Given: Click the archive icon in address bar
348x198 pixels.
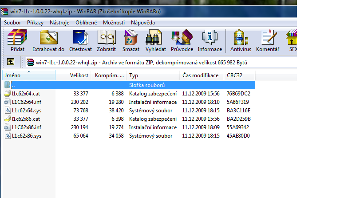Looking at the screenshot, I should (30, 62).
